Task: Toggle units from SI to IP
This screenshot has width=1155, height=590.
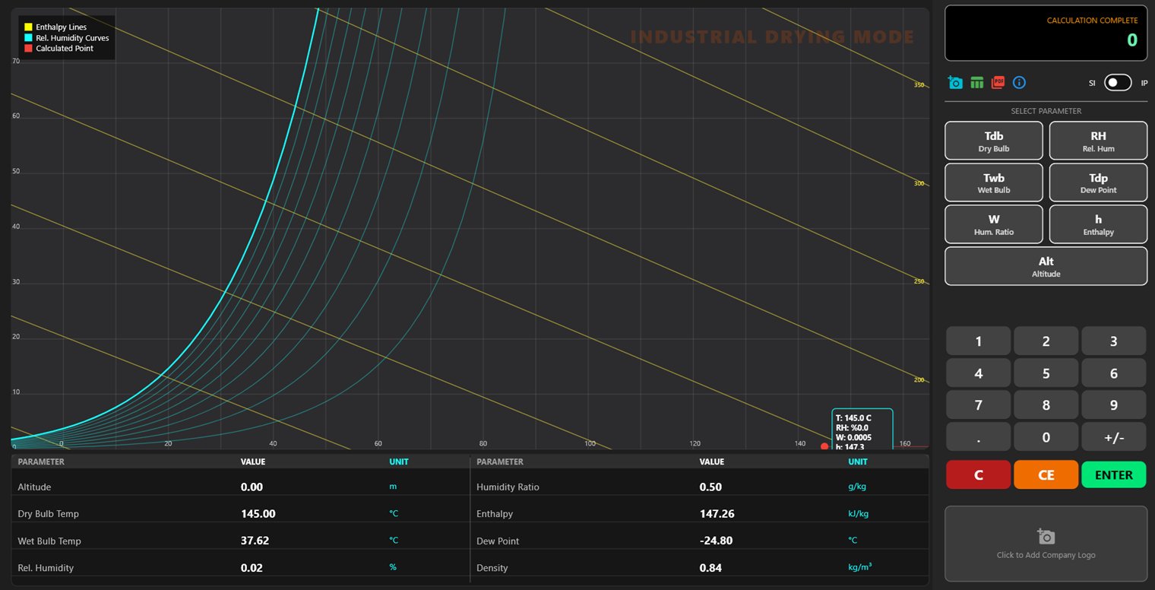Action: click(x=1118, y=83)
